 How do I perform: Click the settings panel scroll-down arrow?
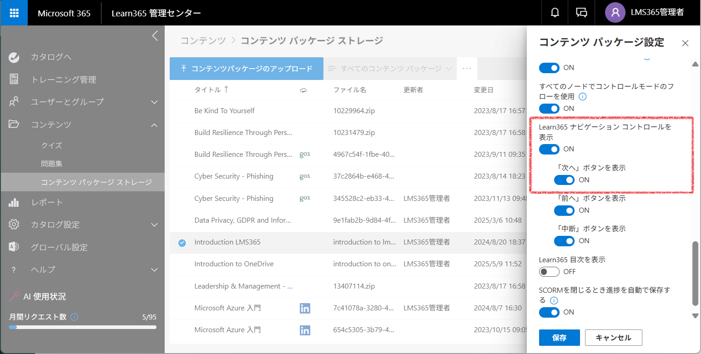(695, 316)
